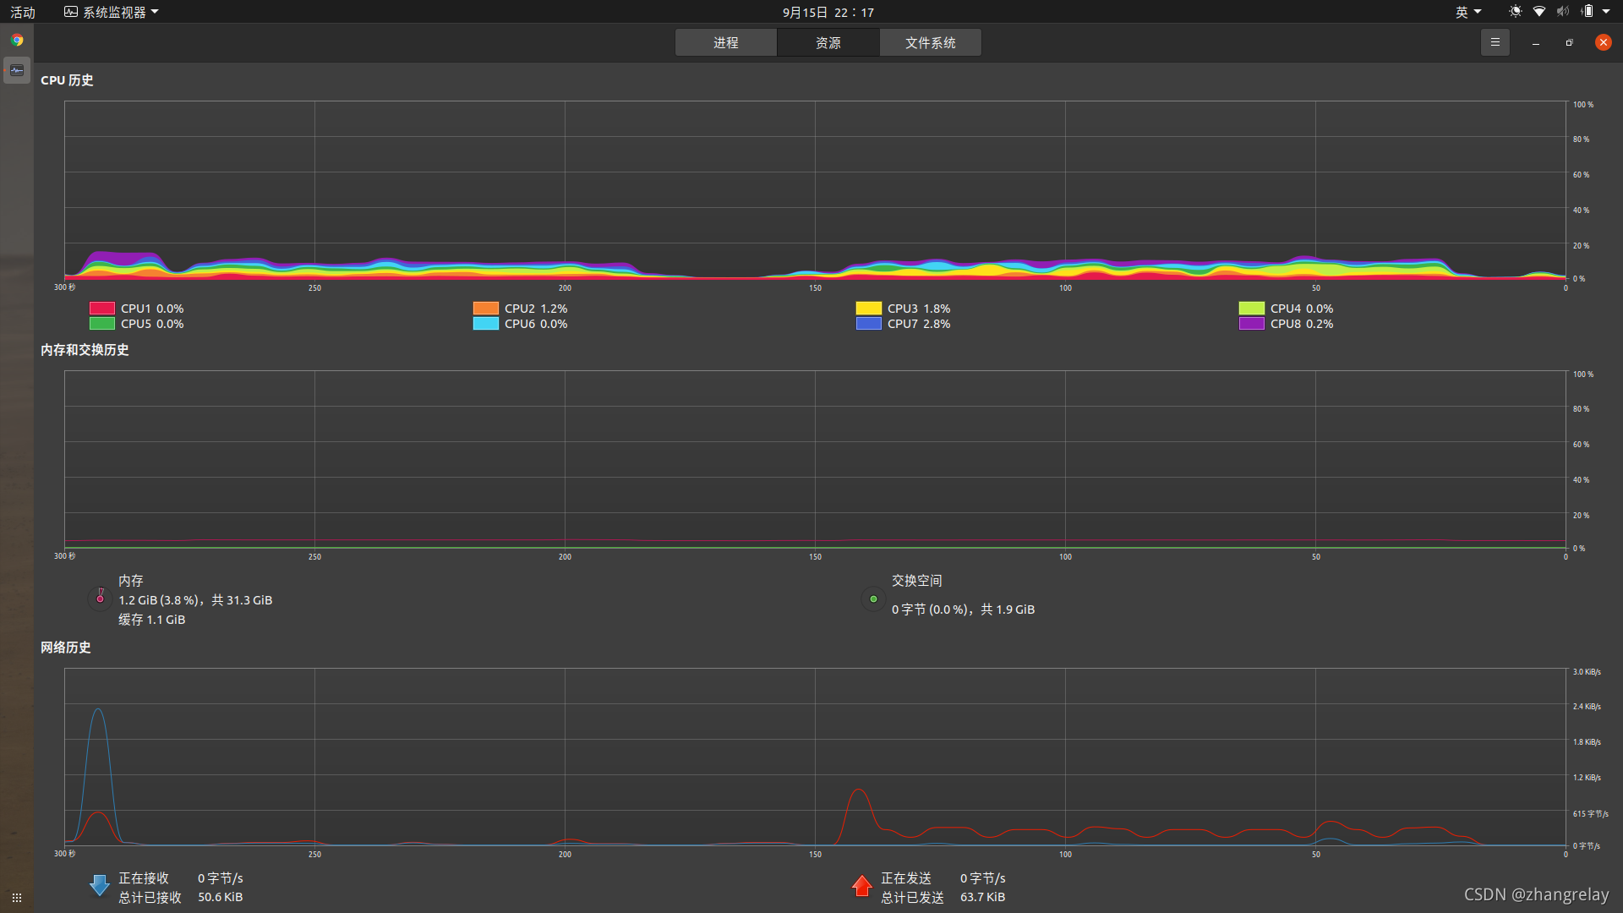Image resolution: width=1623 pixels, height=913 pixels.
Task: Click the 活动 activities button
Action: [23, 12]
